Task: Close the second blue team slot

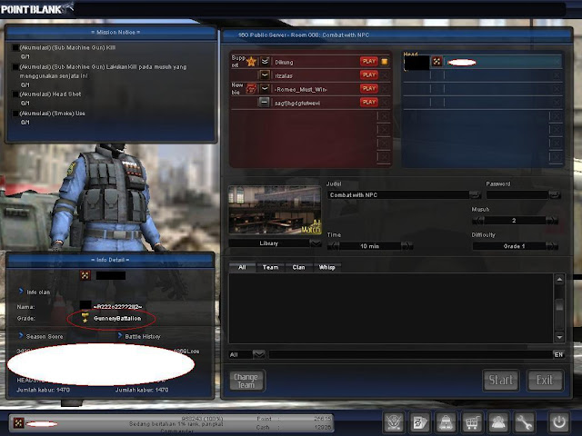Action: [x=556, y=75]
